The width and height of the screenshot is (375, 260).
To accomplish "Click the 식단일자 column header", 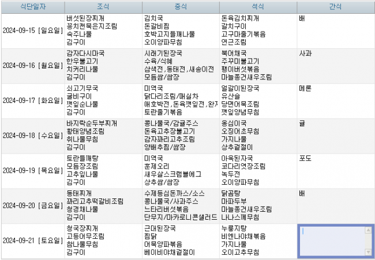I will click(32, 6).
